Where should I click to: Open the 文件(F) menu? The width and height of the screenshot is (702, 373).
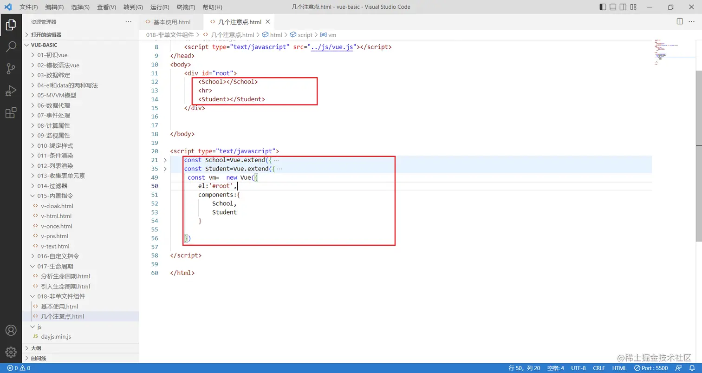click(x=29, y=7)
